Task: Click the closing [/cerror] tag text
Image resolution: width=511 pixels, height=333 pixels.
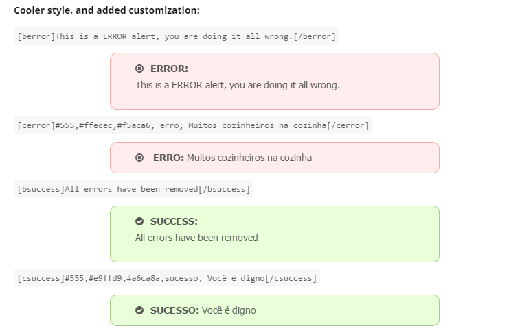Action: (350, 125)
